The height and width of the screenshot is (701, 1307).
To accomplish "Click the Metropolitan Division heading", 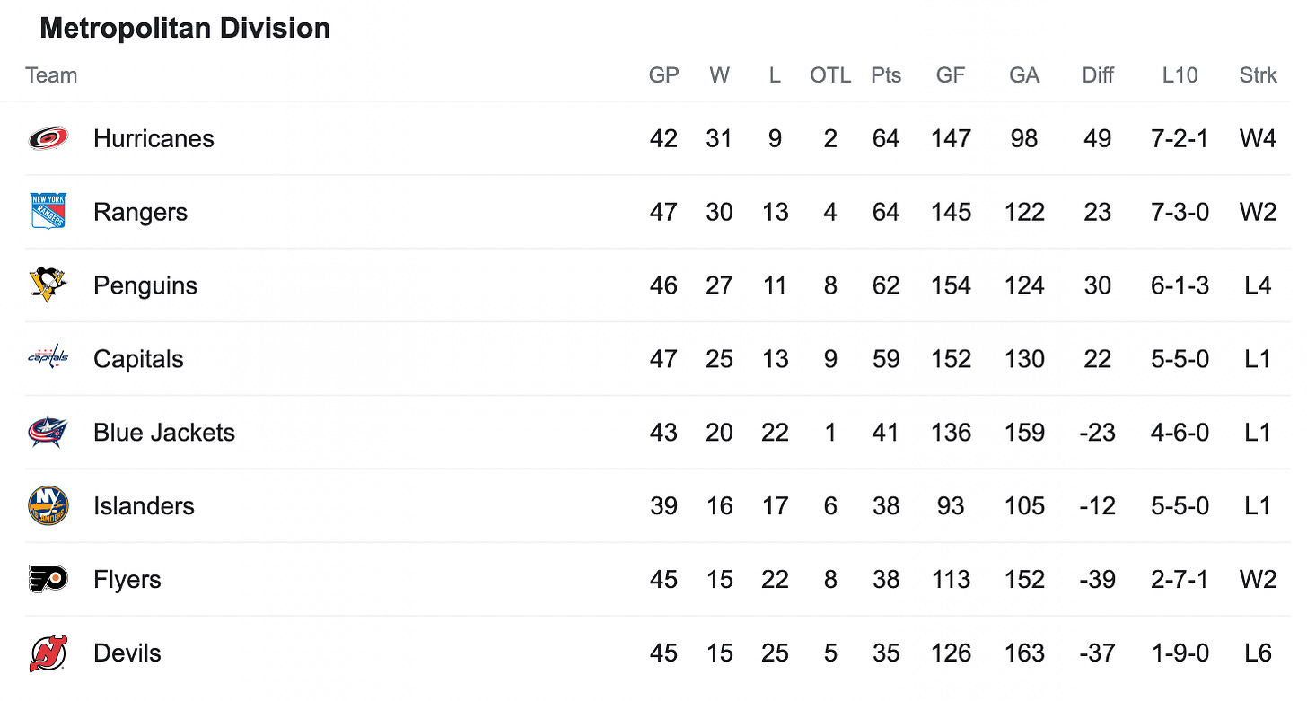I will tap(185, 29).
